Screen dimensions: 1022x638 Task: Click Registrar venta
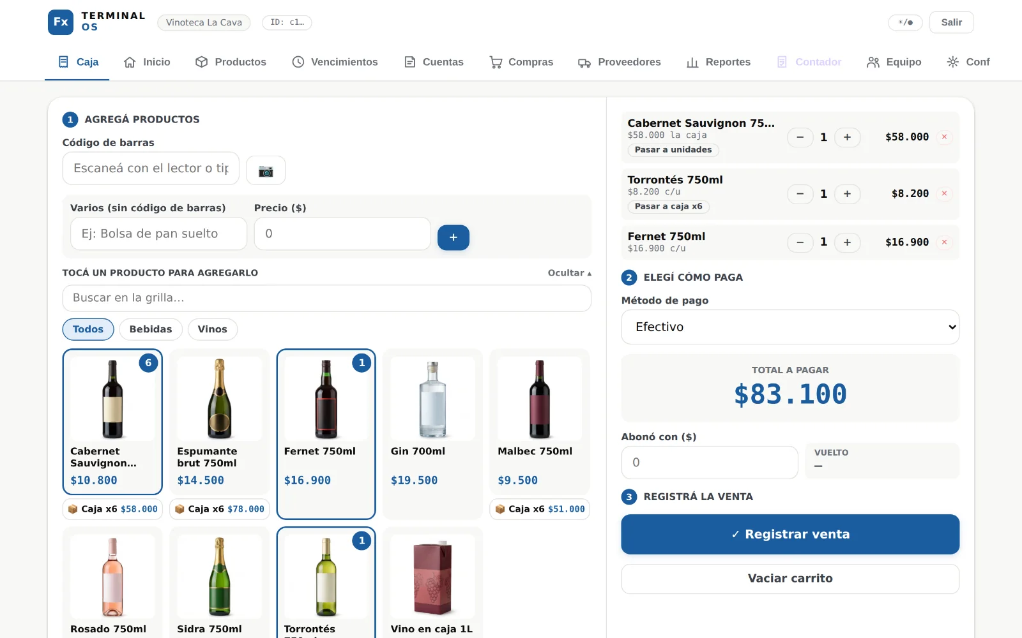pos(790,535)
